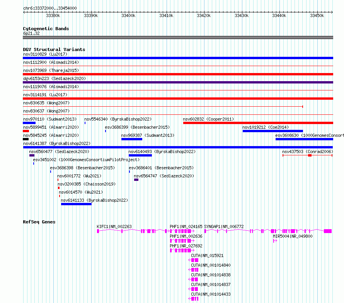This screenshot has height=303, width=344.
Task: Open the nsv1073969 (Thareja2015) variant label
Action: pos(51,70)
